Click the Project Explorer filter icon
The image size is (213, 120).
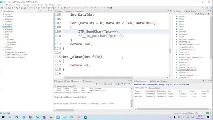(44, 11)
